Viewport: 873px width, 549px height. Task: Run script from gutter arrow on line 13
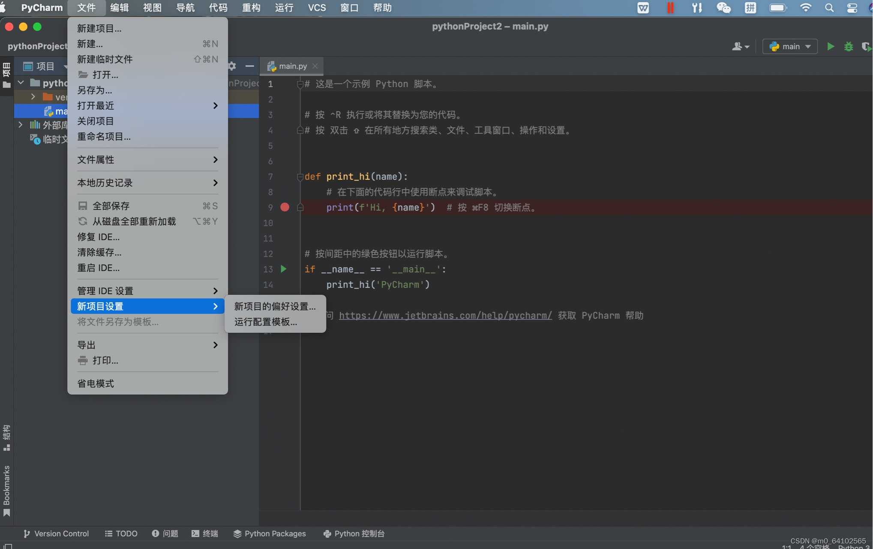pyautogui.click(x=283, y=269)
